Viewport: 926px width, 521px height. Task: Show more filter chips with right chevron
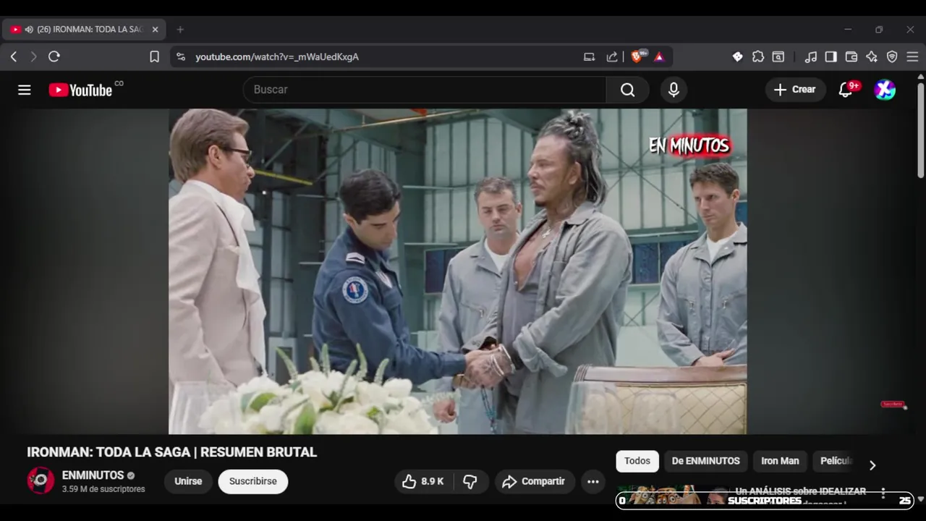[x=872, y=465]
